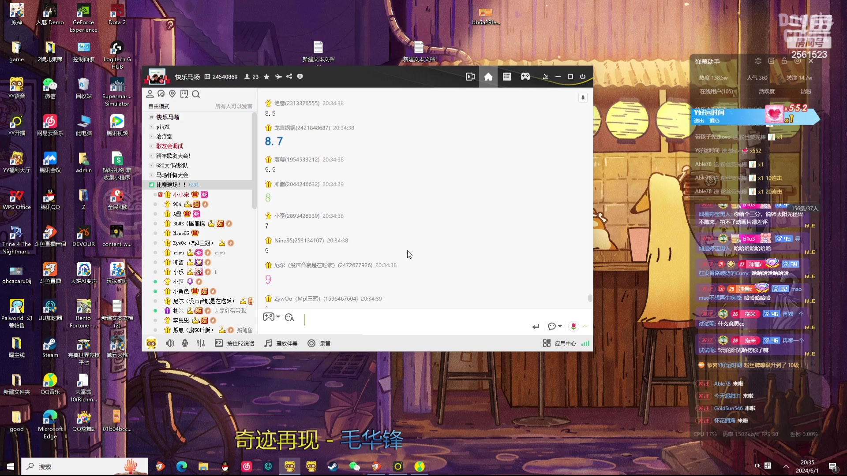Click the location pin icon in sidebar

point(172,94)
